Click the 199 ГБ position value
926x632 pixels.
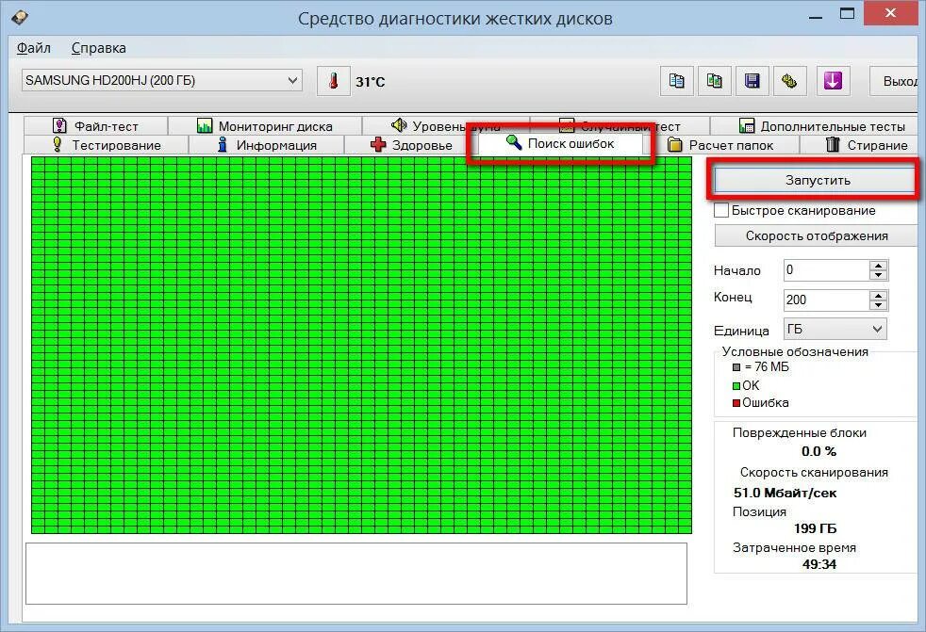click(x=815, y=528)
